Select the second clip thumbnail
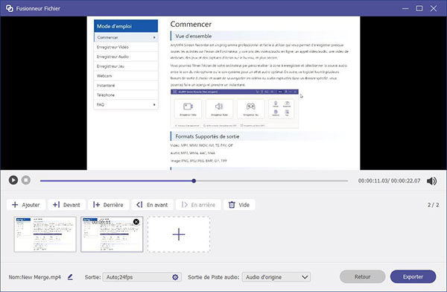The width and height of the screenshot is (447, 292). pos(112,234)
